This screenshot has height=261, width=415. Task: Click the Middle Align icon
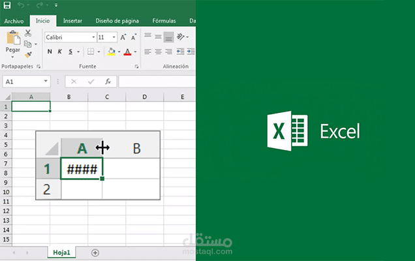coord(158,37)
